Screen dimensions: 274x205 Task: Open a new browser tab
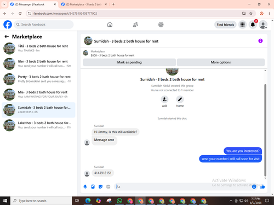pyautogui.click(x=113, y=4)
